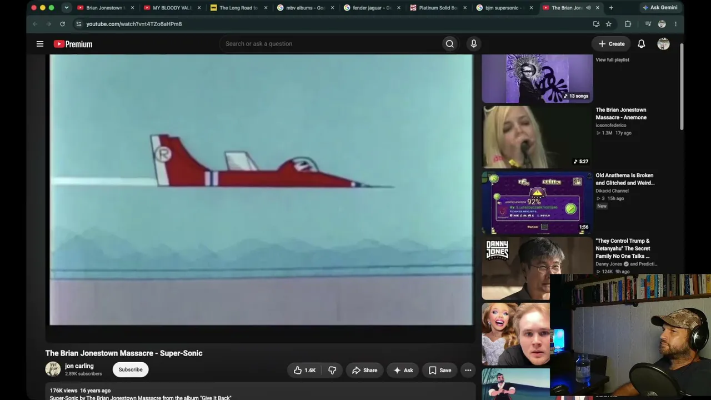711x400 pixels.
Task: Subscribe to jon carling's channel
Action: (x=131, y=369)
